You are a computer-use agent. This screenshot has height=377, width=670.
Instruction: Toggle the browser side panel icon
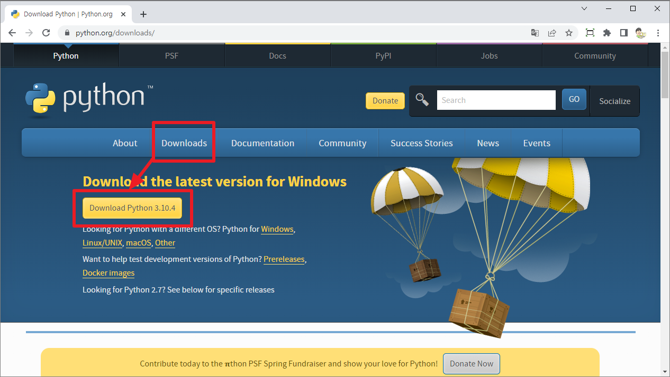[x=624, y=33]
